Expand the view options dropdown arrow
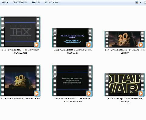Viewport: 146px width, 120px height. click(x=140, y=2)
